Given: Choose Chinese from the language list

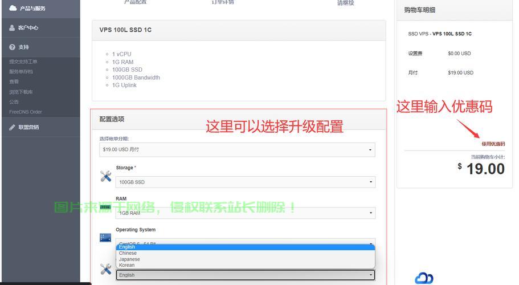Looking at the screenshot, I should pos(128,253).
